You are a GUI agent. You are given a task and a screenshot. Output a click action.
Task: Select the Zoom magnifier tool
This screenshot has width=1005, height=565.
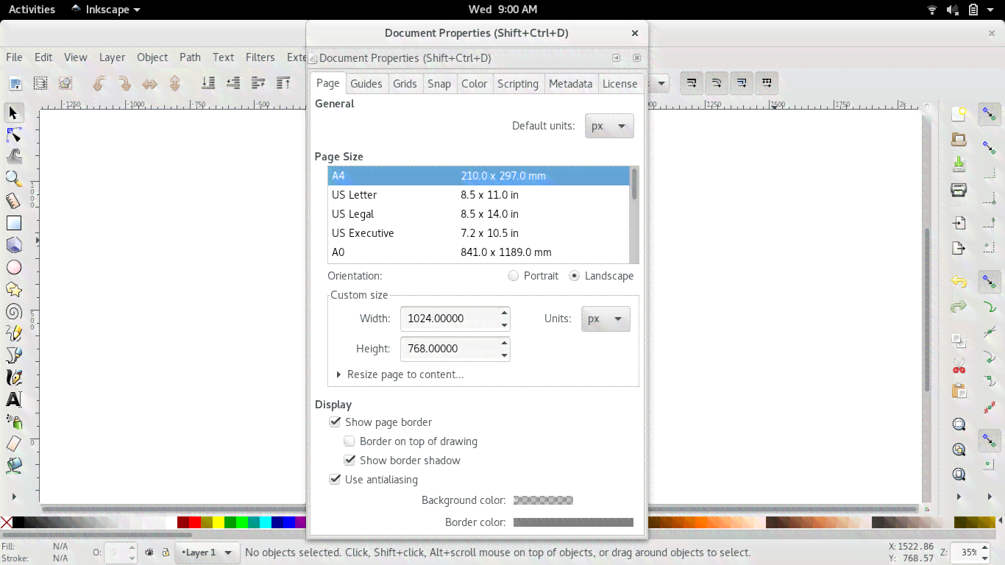point(14,179)
